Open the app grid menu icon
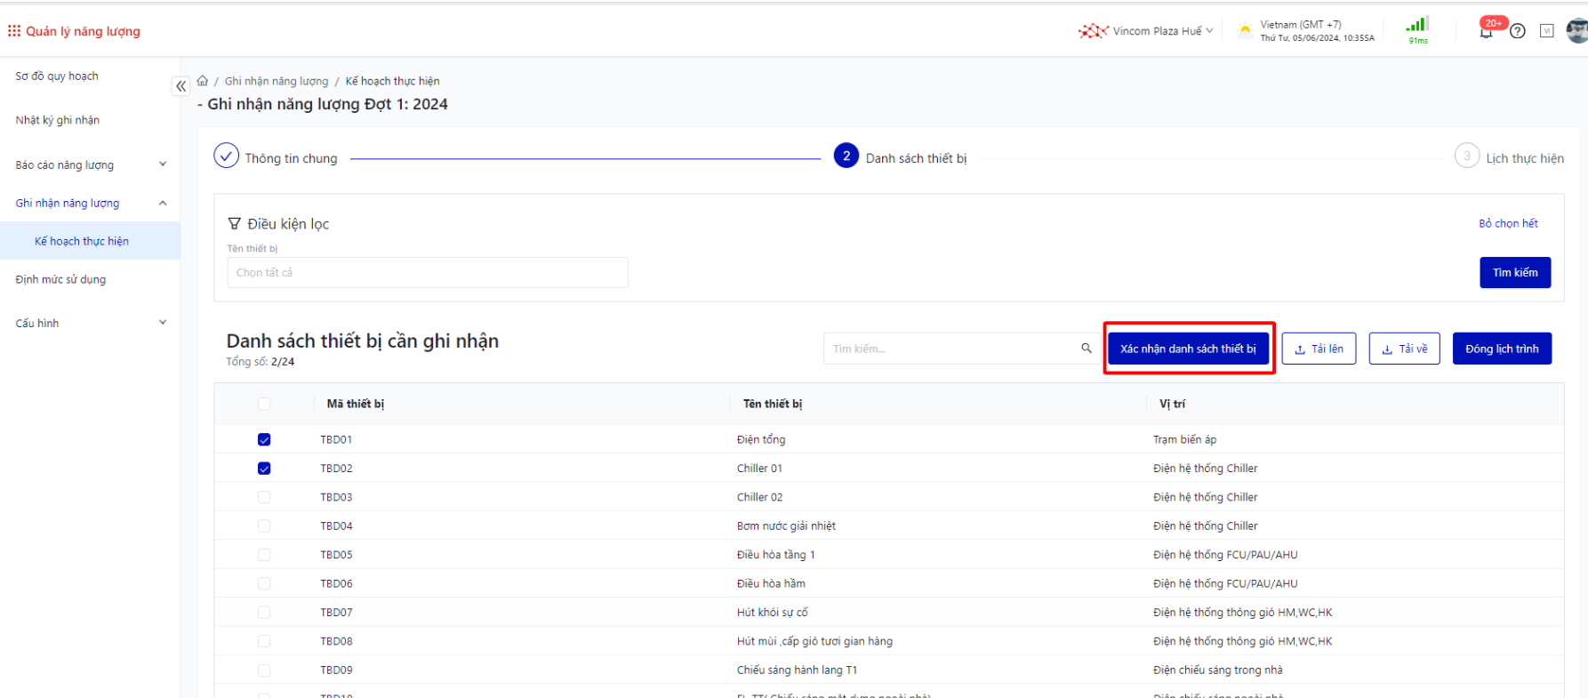The image size is (1588, 698). (x=14, y=31)
